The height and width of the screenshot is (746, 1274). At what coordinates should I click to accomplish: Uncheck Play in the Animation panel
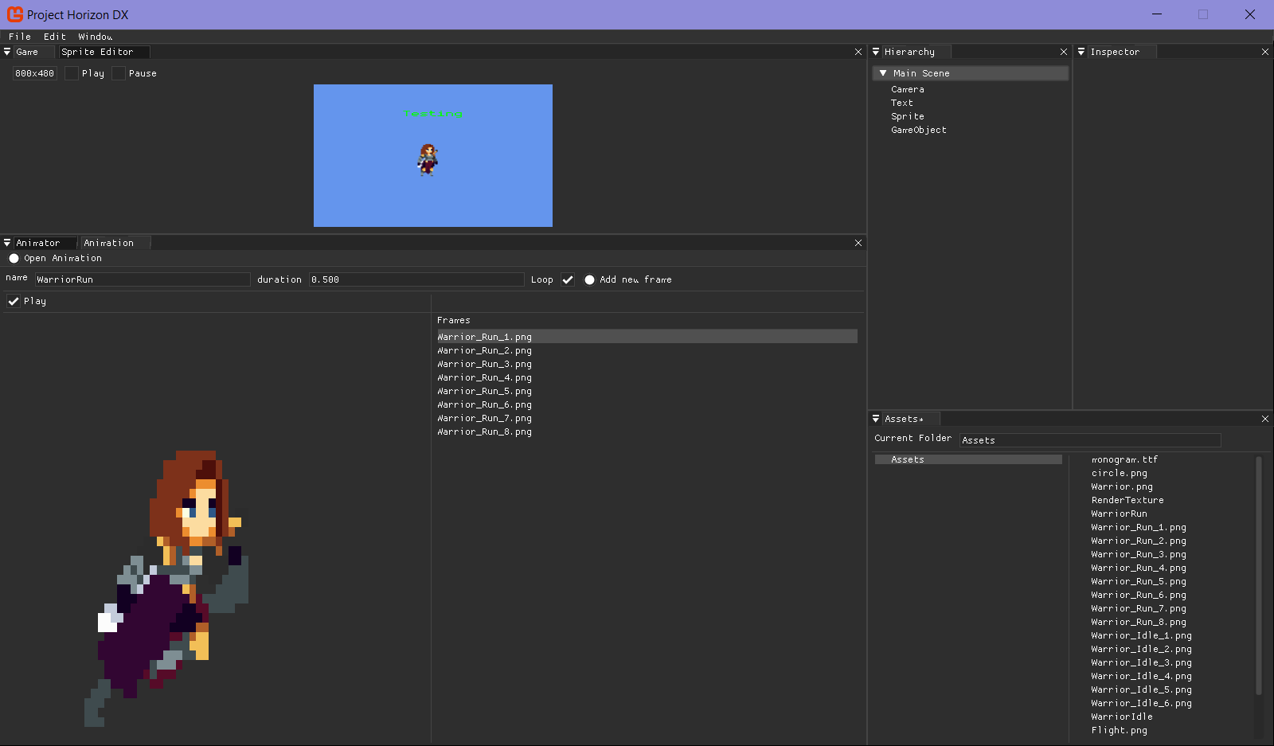pyautogui.click(x=14, y=301)
